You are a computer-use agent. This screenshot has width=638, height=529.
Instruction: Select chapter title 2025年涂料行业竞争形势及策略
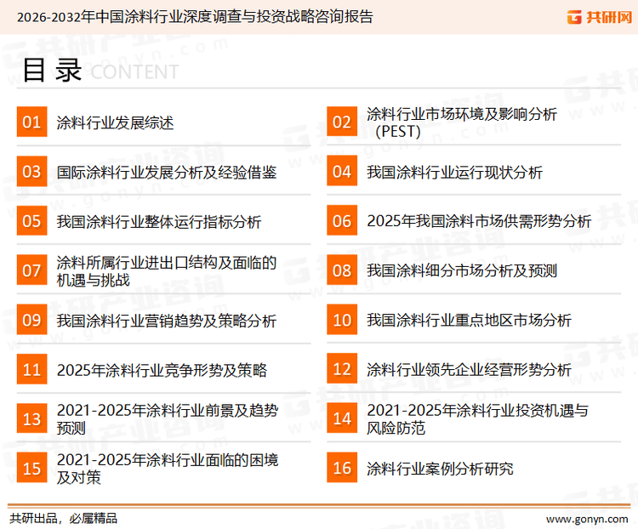162,370
